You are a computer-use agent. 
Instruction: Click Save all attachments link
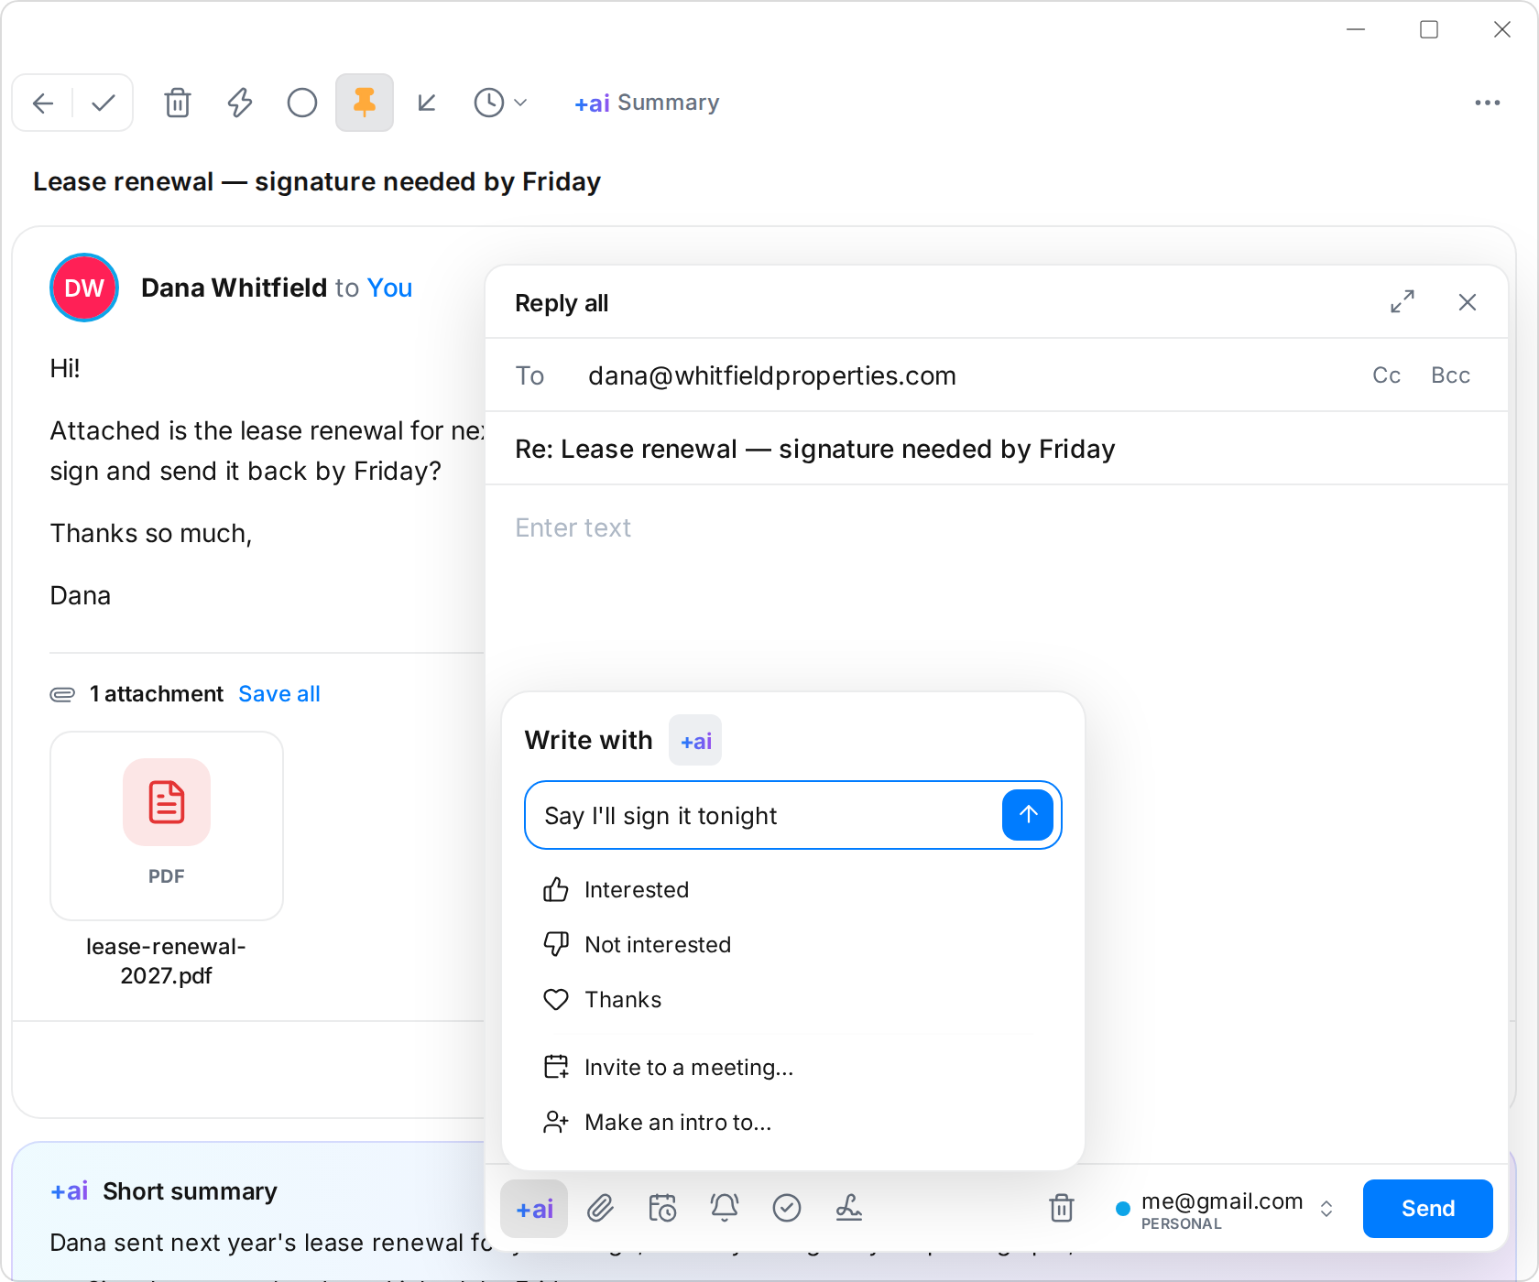(279, 694)
